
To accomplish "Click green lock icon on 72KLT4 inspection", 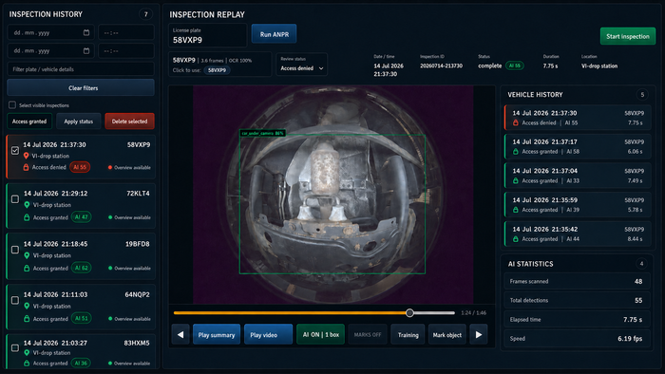I will pos(27,217).
